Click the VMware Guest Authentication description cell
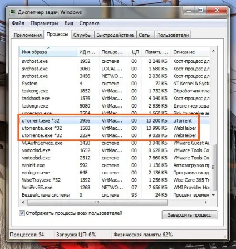 [191, 143]
